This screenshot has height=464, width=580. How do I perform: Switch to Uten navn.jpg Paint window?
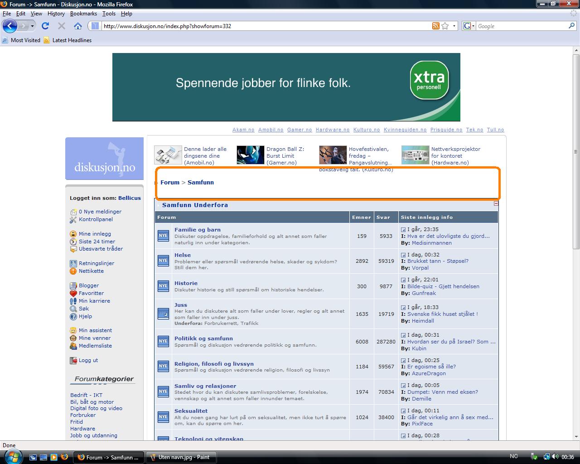[x=181, y=457]
